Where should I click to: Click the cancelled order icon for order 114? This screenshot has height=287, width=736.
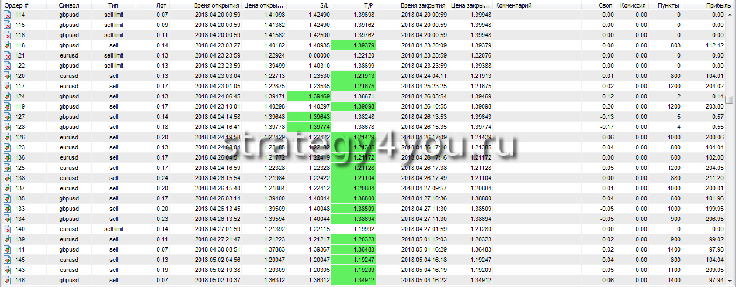click(x=8, y=15)
